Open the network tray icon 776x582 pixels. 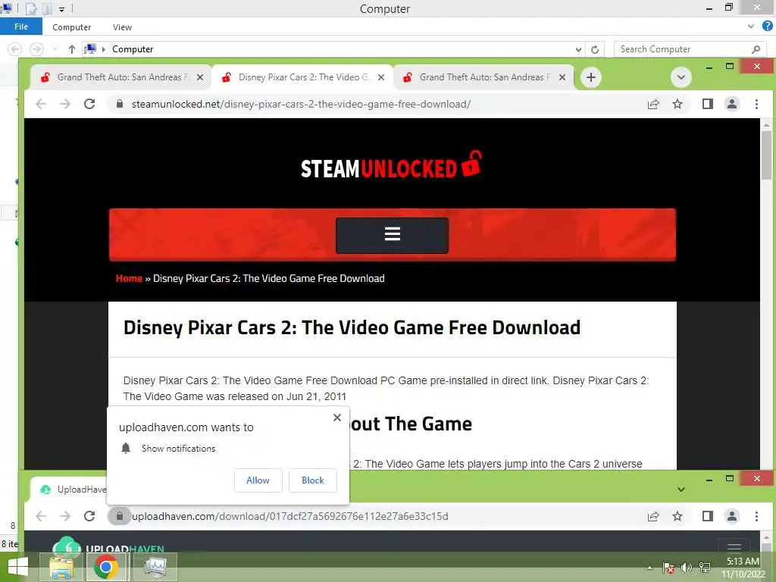coord(705,567)
